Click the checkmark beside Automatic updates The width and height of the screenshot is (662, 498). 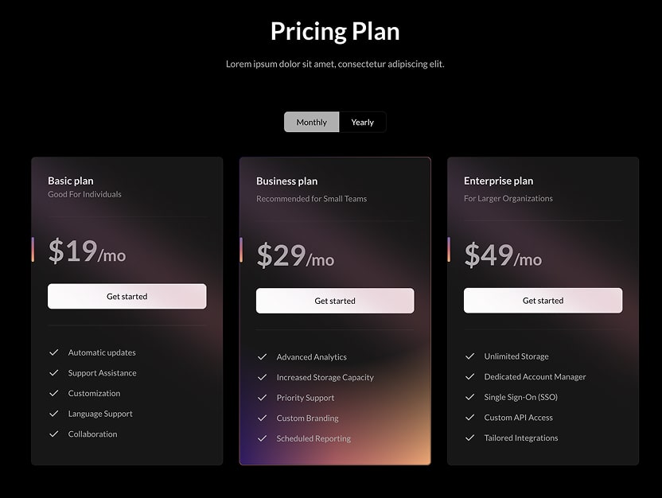(54, 352)
